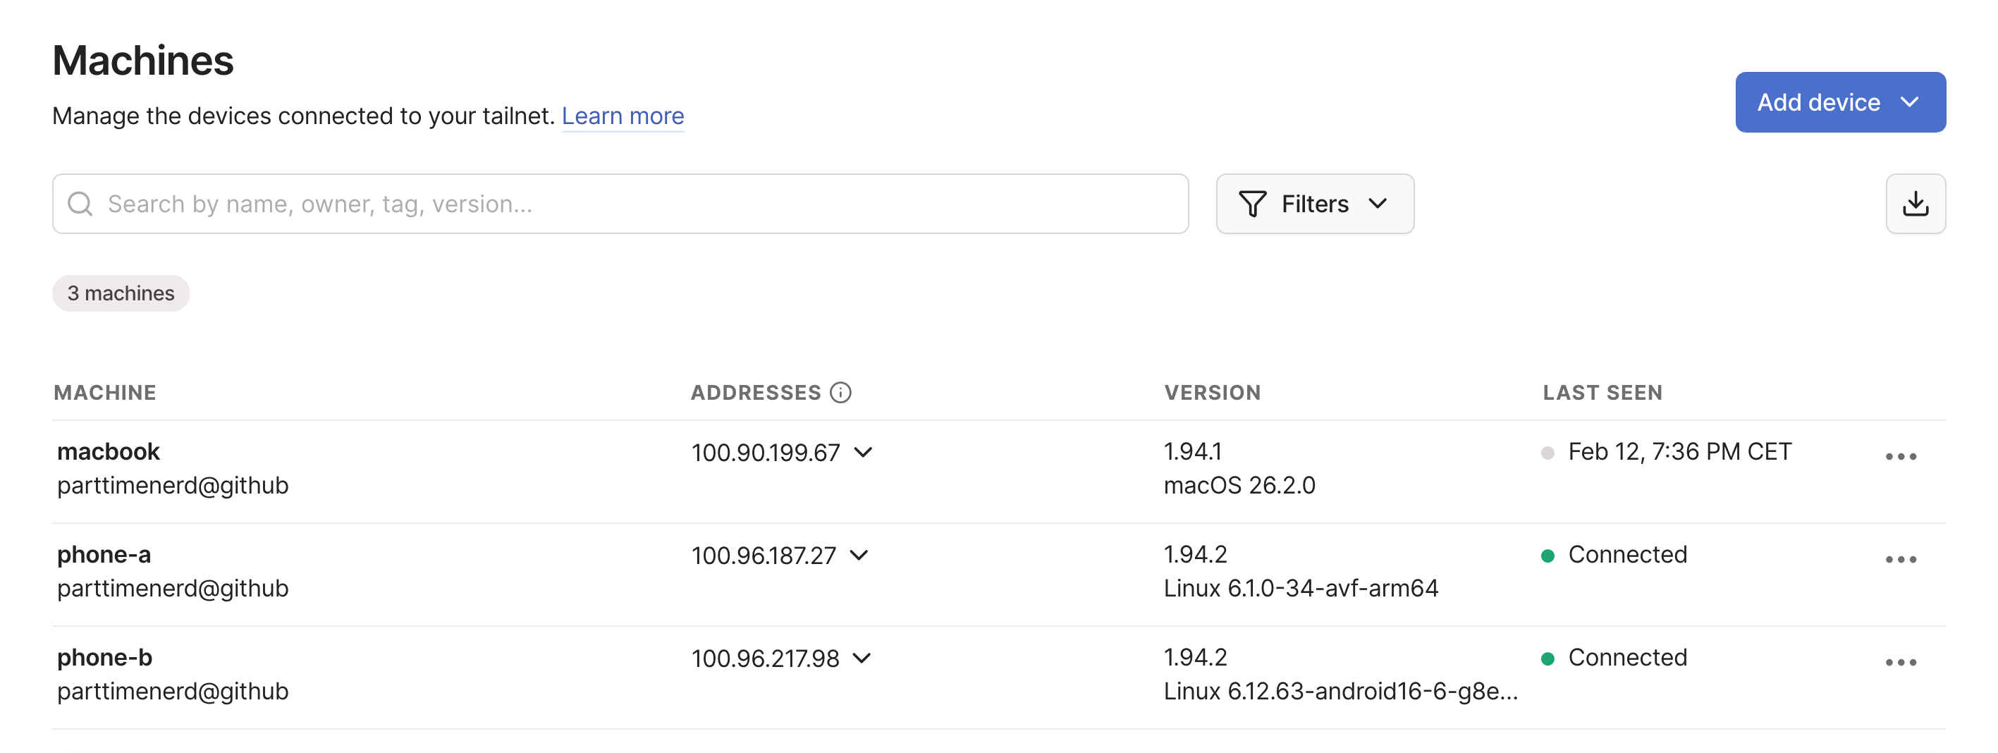Open the macbook row three-dot menu
The image size is (1998, 753).
[1900, 456]
